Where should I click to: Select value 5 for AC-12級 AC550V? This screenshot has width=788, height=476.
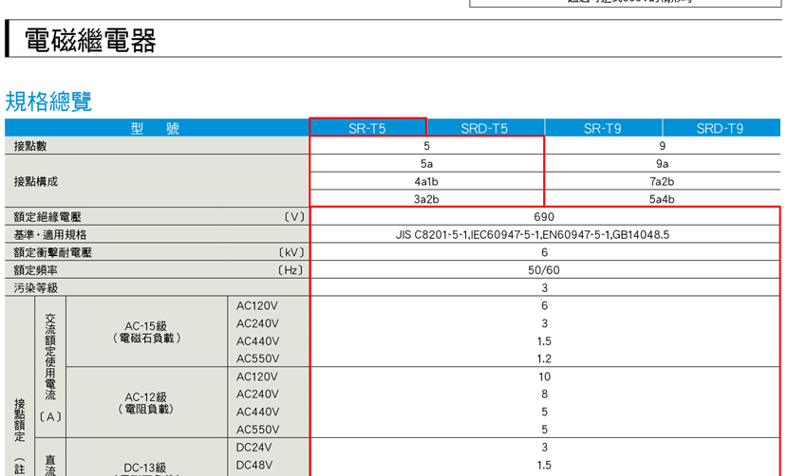(544, 430)
